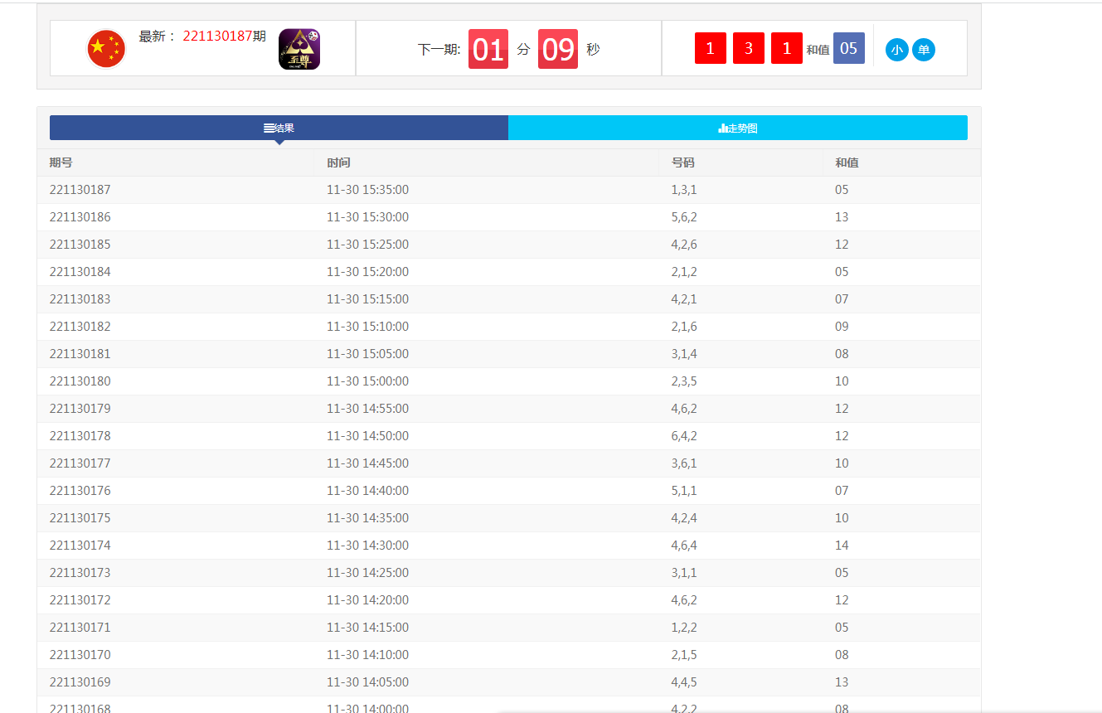Click the 11-30 14:30:00 time cell
This screenshot has width=1102, height=713.
click(367, 546)
